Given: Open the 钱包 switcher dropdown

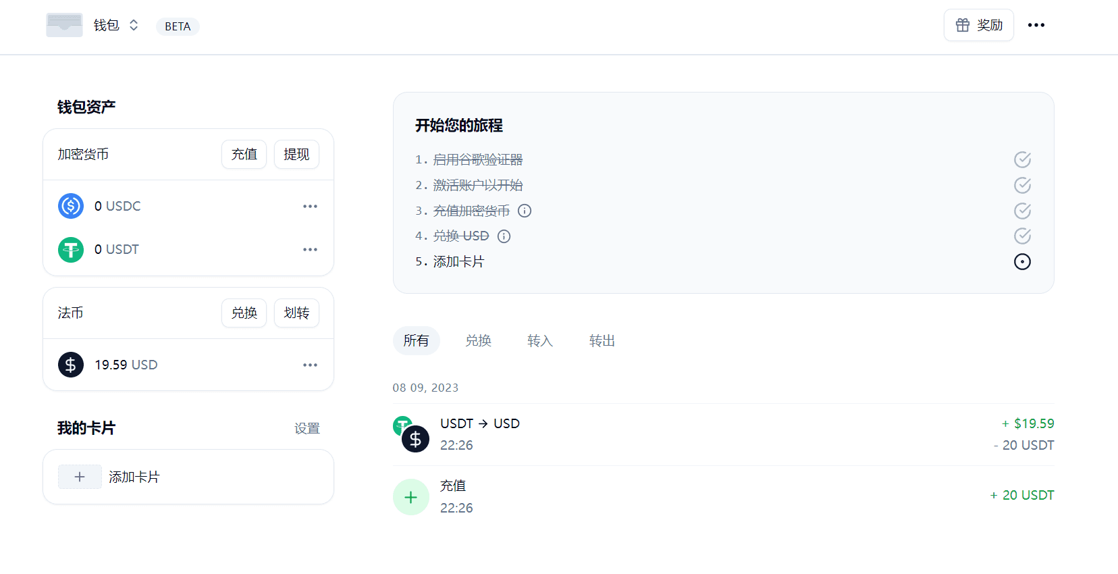Looking at the screenshot, I should [x=133, y=25].
